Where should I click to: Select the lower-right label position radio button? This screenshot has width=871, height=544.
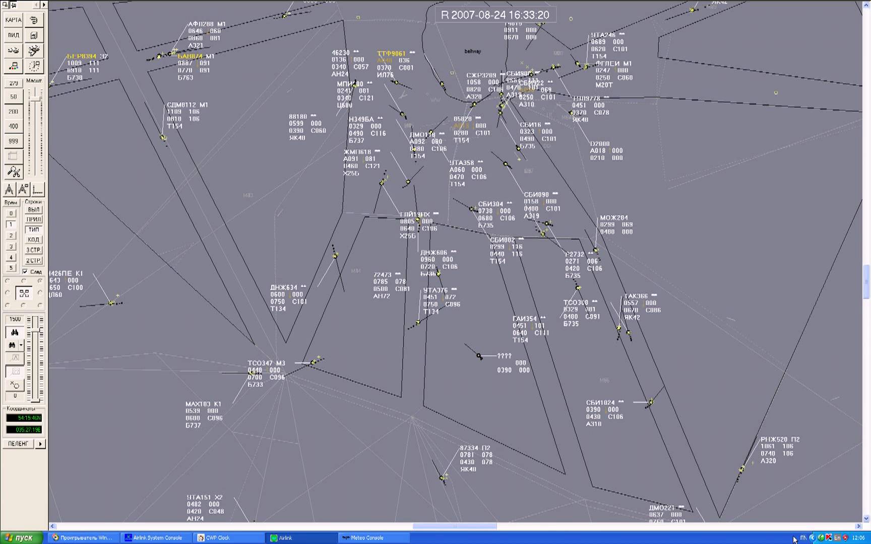40,305
